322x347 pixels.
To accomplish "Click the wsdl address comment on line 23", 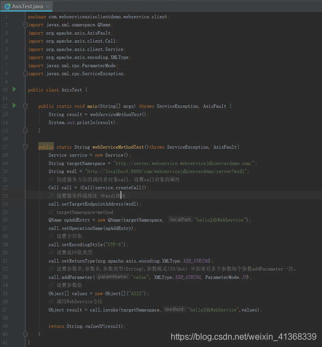I will (87, 196).
